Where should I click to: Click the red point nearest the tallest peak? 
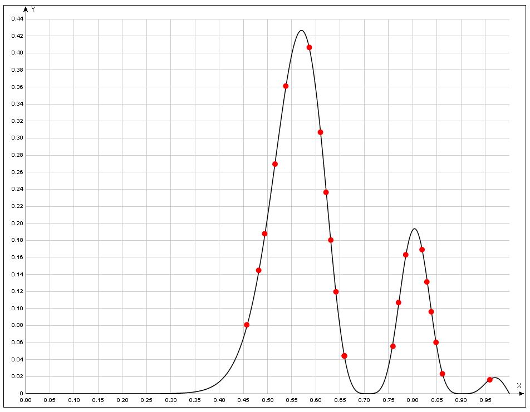tap(309, 47)
